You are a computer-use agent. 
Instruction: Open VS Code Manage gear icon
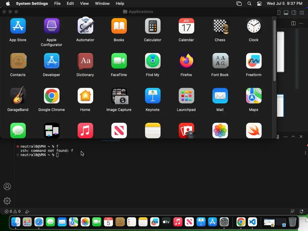point(7,201)
